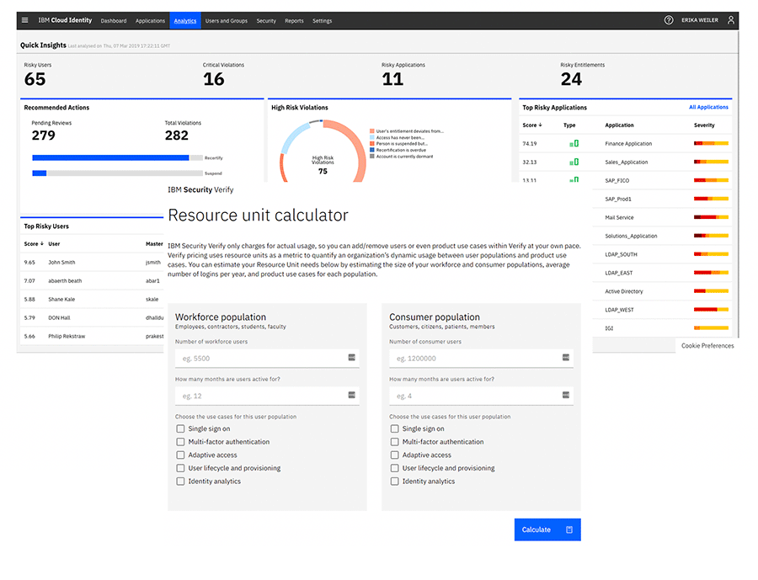Click the Calculate button
Viewport: 758px width, 580px height.
pos(547,529)
